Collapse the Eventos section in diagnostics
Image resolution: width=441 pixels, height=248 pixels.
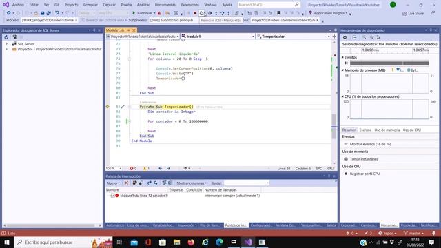(343, 57)
